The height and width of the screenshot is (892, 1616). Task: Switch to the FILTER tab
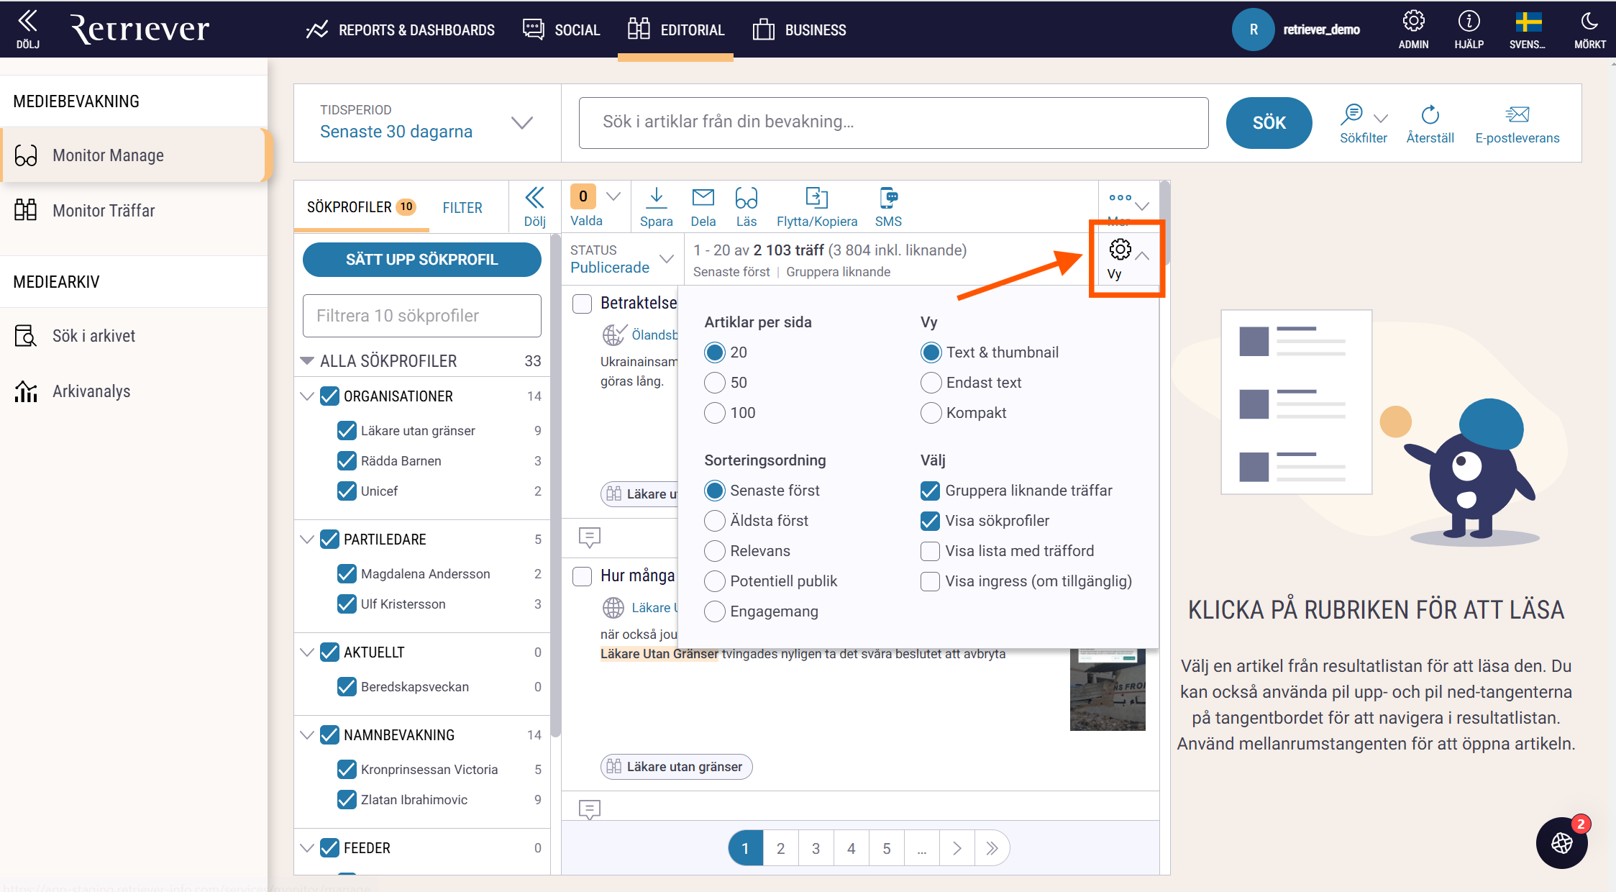point(462,208)
